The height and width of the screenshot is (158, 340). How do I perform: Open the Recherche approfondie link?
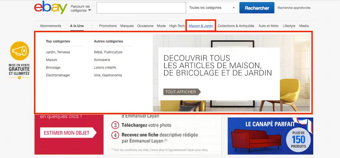pos(294,8)
